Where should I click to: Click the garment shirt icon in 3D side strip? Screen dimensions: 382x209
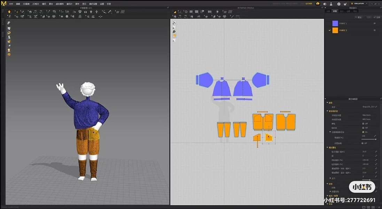pos(9,28)
